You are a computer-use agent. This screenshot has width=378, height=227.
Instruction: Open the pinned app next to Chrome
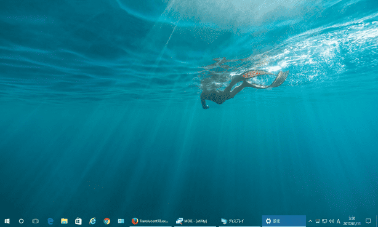(121, 221)
